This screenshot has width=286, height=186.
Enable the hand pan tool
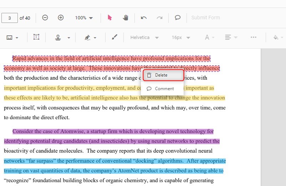pyautogui.click(x=126, y=18)
